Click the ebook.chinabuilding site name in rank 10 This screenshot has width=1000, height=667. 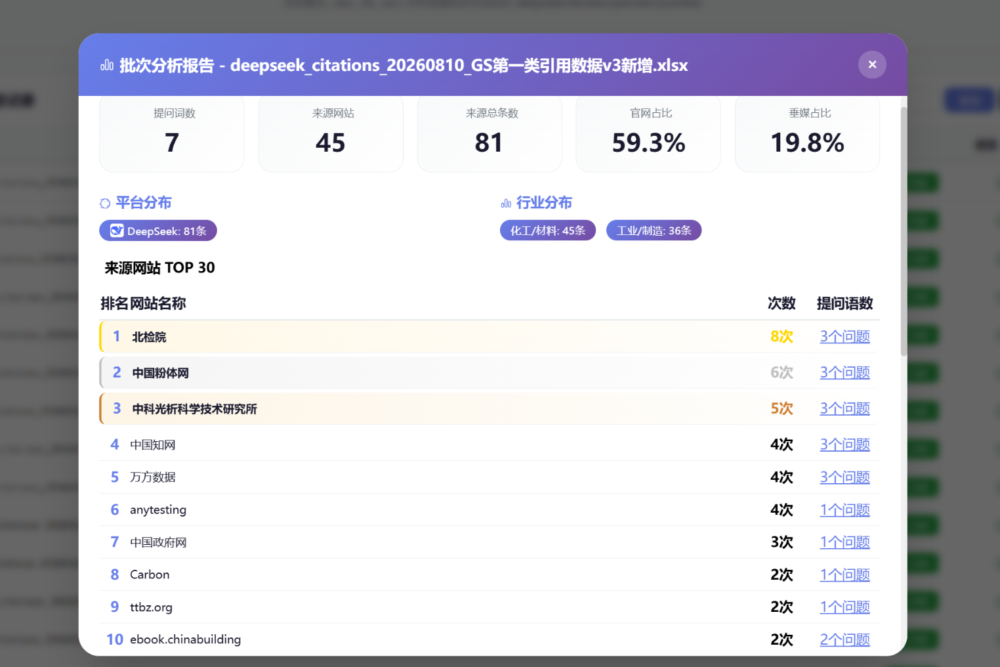pyautogui.click(x=185, y=640)
